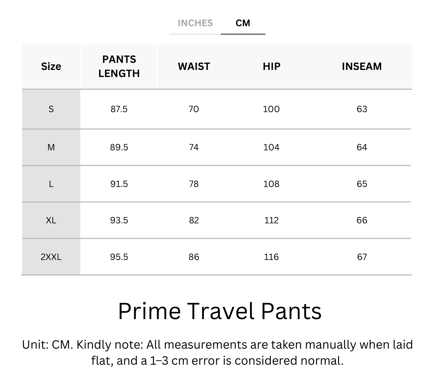Click the Size column header
This screenshot has height=381, width=435.
(x=51, y=67)
